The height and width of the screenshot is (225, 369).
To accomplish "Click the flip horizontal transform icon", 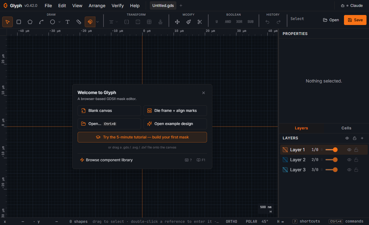I will [127, 22].
